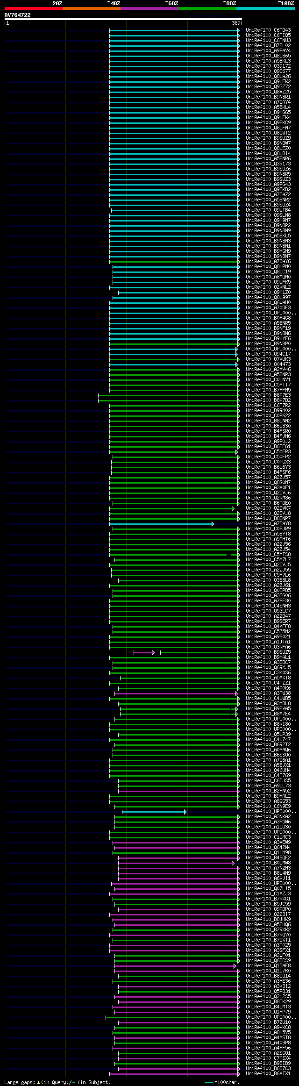Select the UniRef100_Q46UH4 label
This screenshot has height=1086, width=299.
[268, 771]
